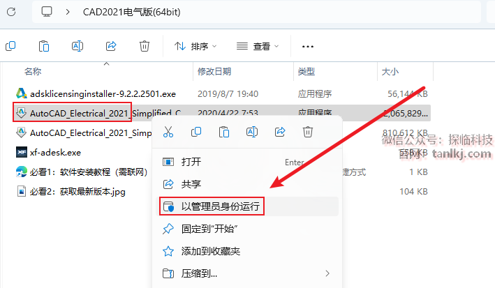Click the toolbar Paste icon

tap(44, 46)
